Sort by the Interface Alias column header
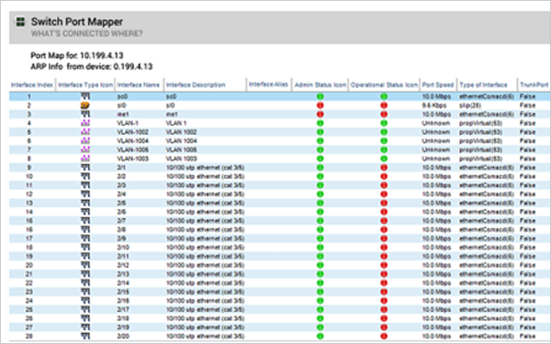The width and height of the screenshot is (551, 344). (268, 84)
